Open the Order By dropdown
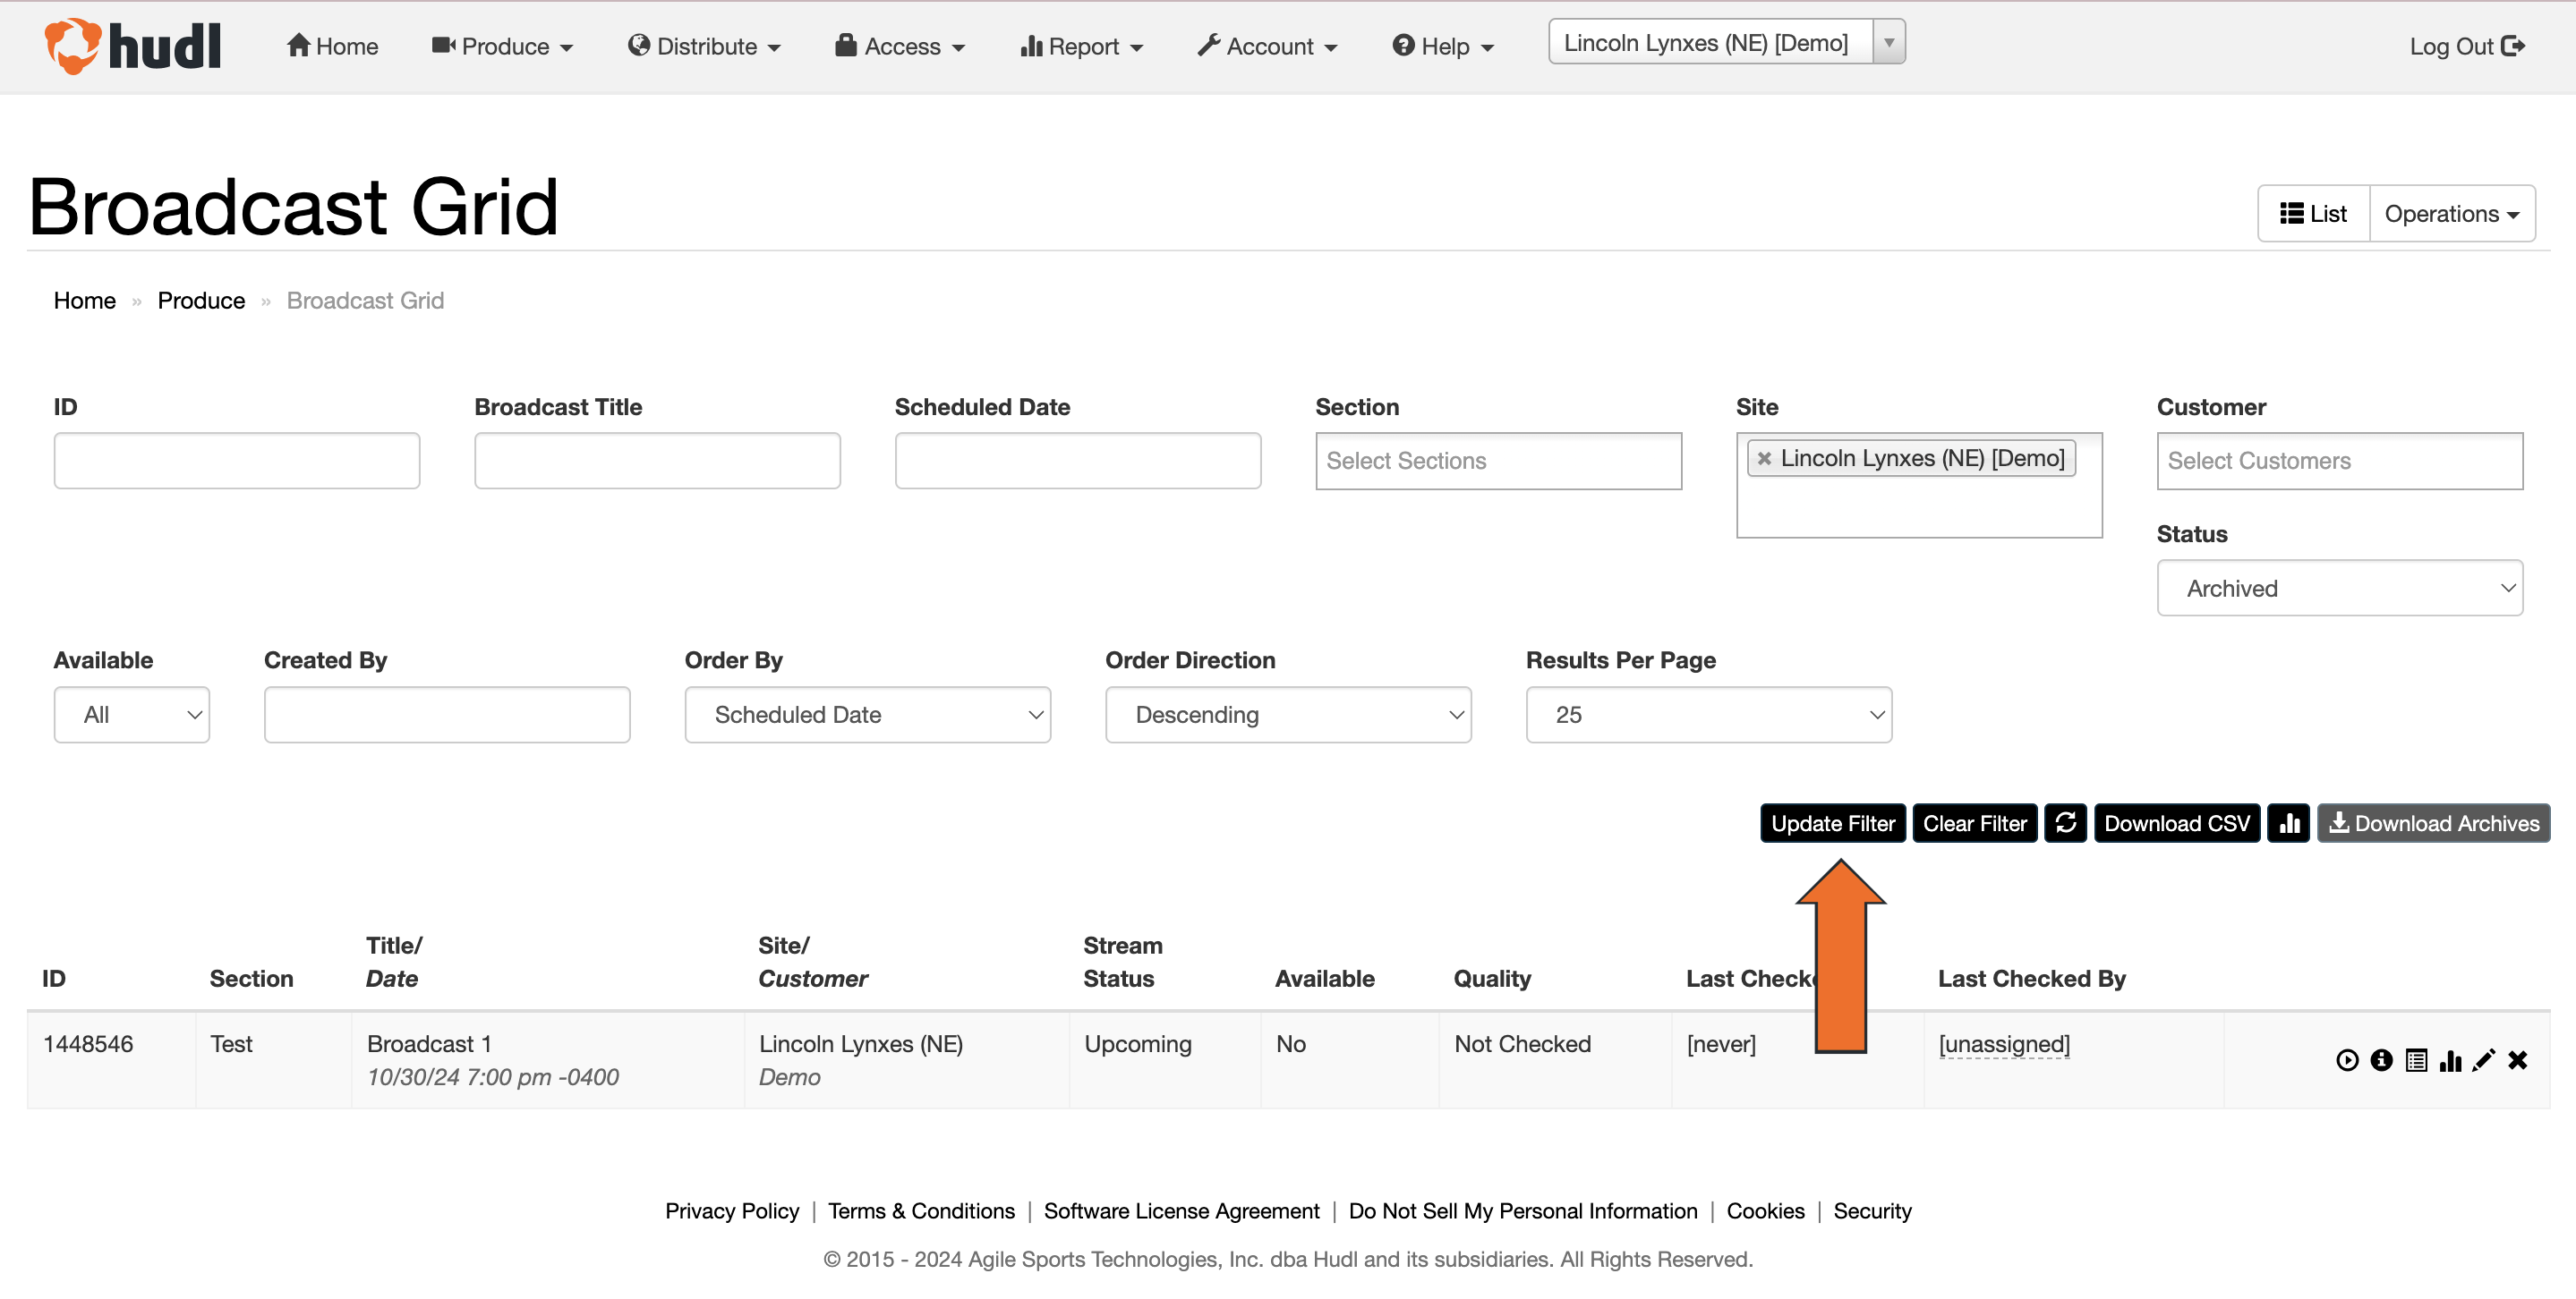The height and width of the screenshot is (1299, 2576). (x=868, y=715)
